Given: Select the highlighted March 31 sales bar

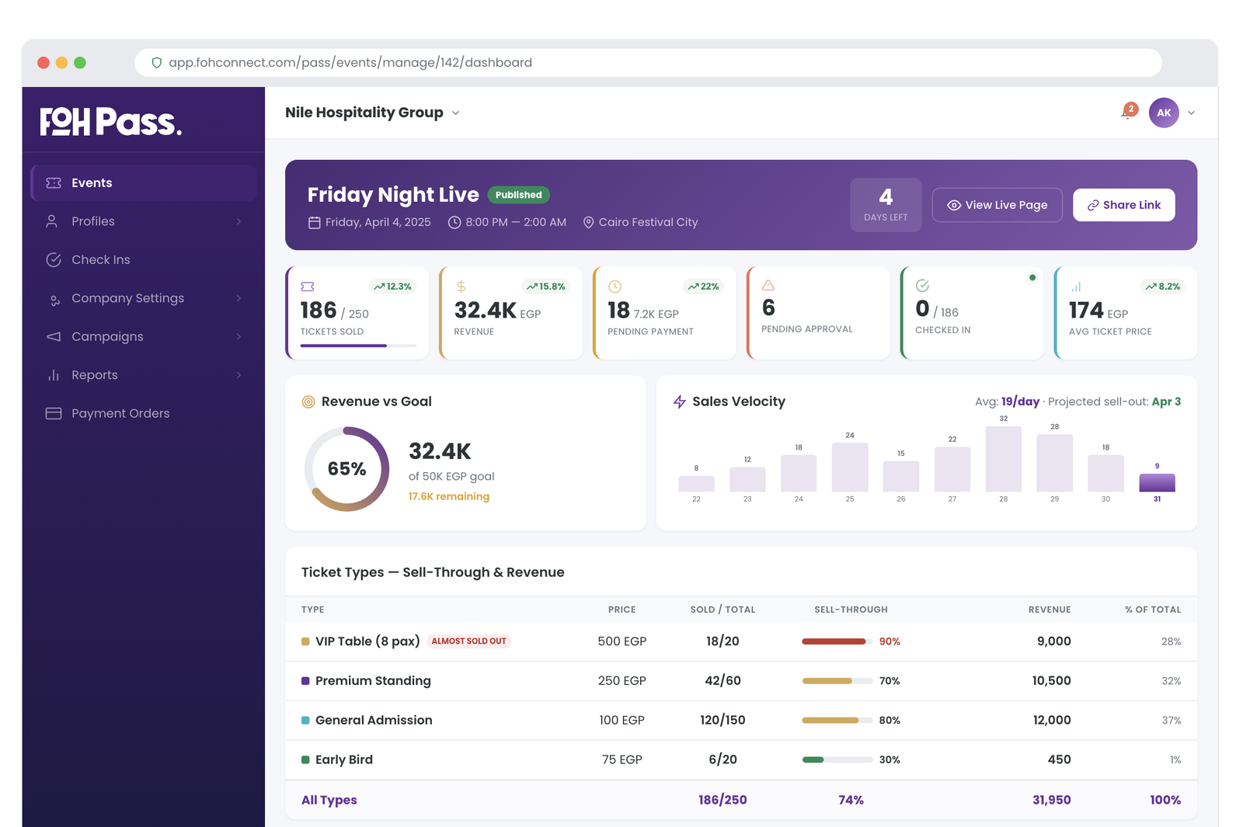Looking at the screenshot, I should tap(1157, 481).
